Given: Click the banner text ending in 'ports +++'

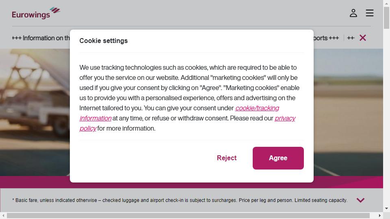Looking at the screenshot, I should tap(326, 38).
